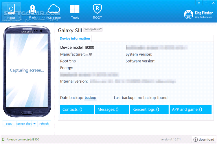The width and height of the screenshot is (217, 144).
Task: Open the Home section
Action: point(11,12)
